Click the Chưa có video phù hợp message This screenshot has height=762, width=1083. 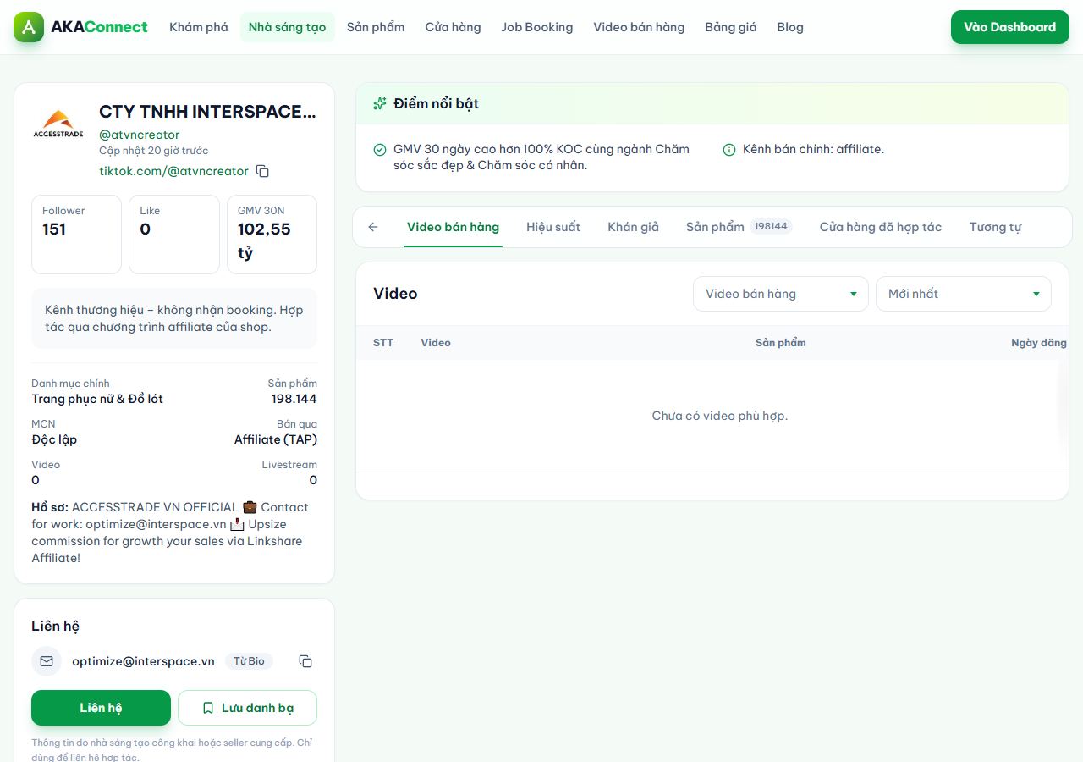(720, 416)
